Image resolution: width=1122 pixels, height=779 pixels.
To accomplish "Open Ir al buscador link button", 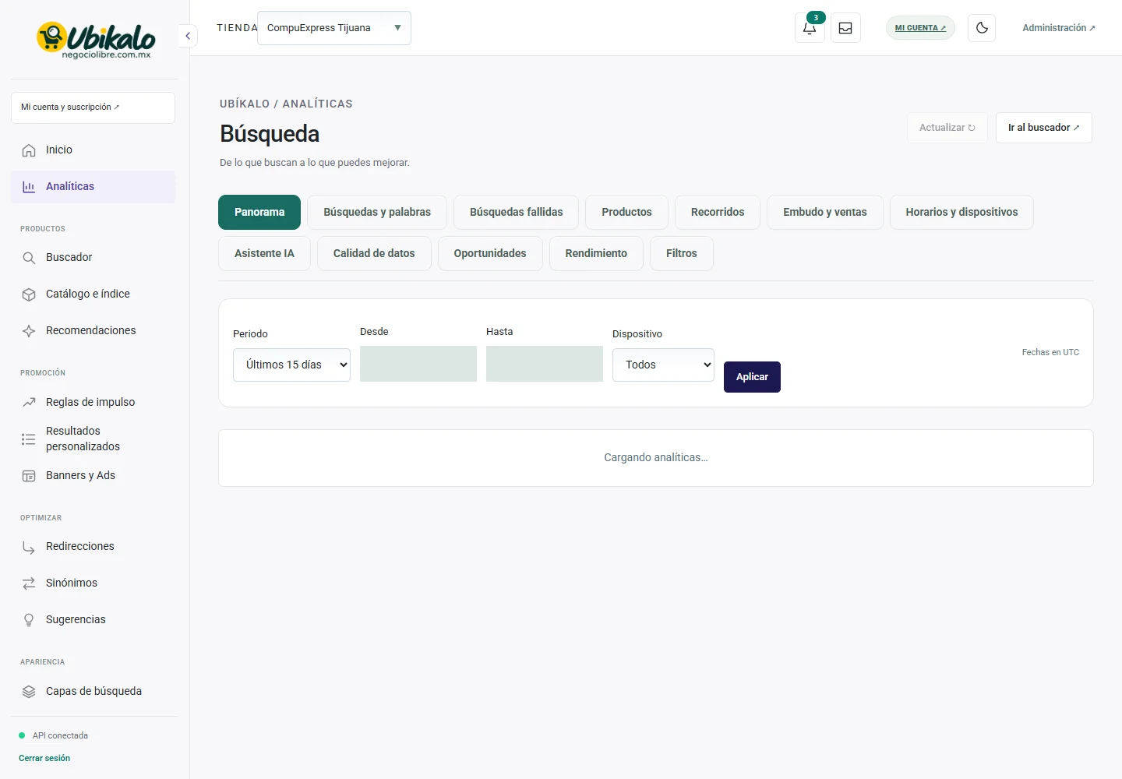I will point(1044,128).
